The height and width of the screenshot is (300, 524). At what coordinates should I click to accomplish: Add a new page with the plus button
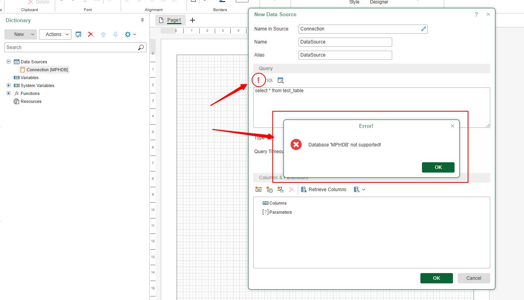click(x=193, y=20)
